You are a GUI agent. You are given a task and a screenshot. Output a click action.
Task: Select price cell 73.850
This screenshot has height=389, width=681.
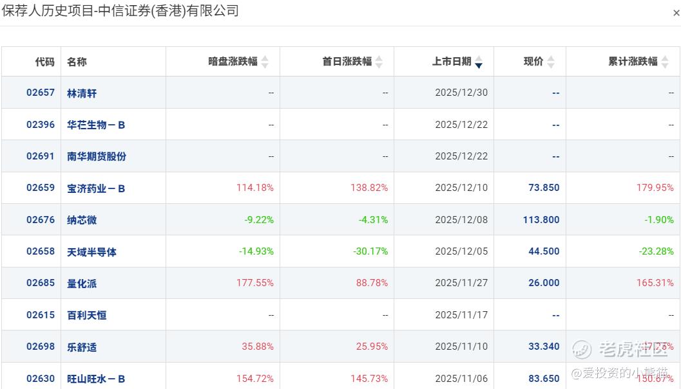coord(544,187)
